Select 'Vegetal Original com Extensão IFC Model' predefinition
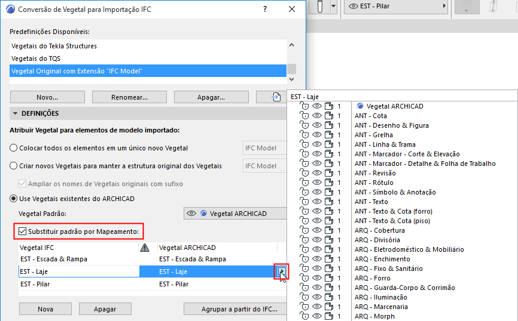 coord(148,71)
